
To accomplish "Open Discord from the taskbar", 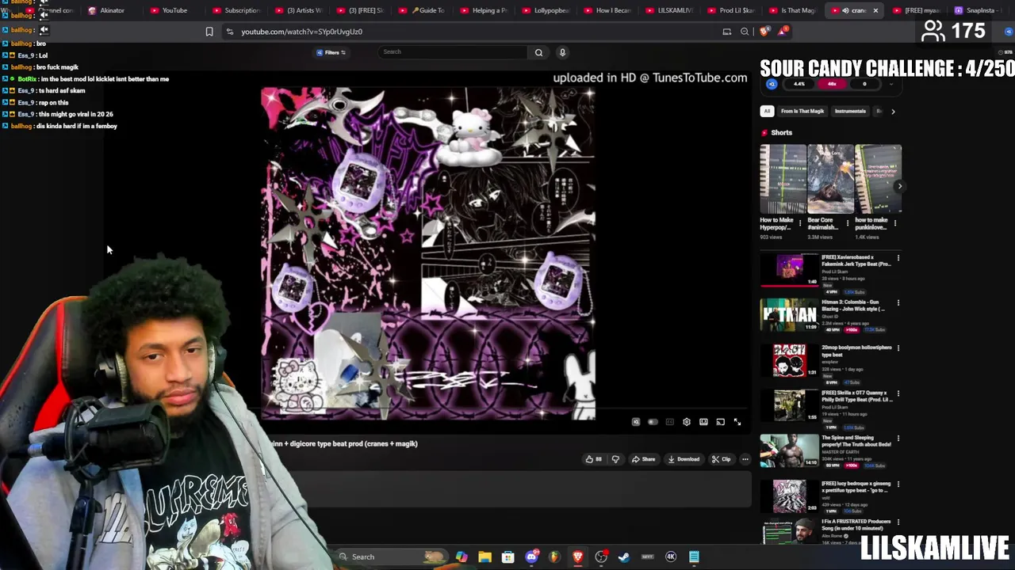I will pos(531,557).
